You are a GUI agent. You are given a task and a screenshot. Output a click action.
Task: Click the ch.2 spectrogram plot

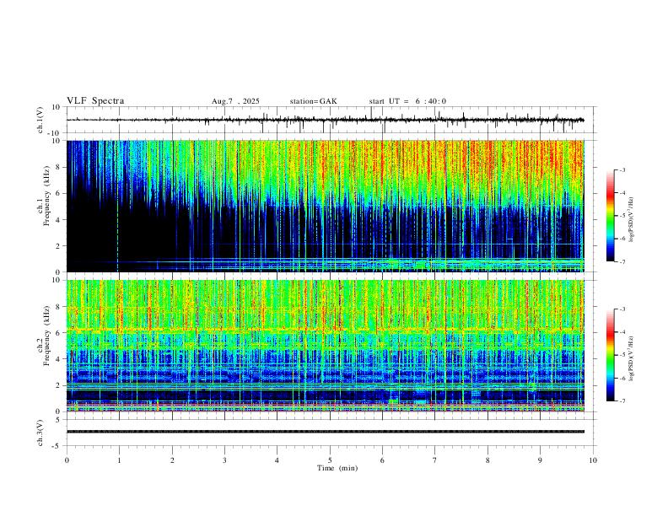click(x=326, y=346)
